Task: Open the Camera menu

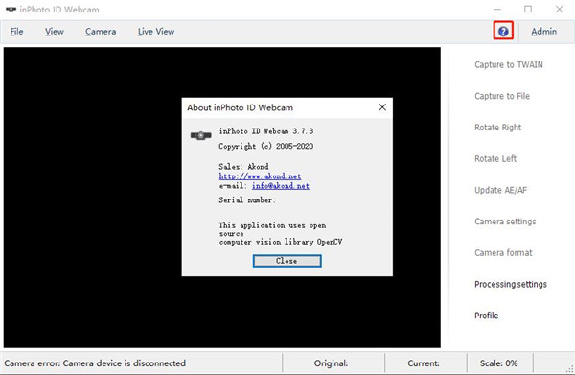Action: click(101, 32)
